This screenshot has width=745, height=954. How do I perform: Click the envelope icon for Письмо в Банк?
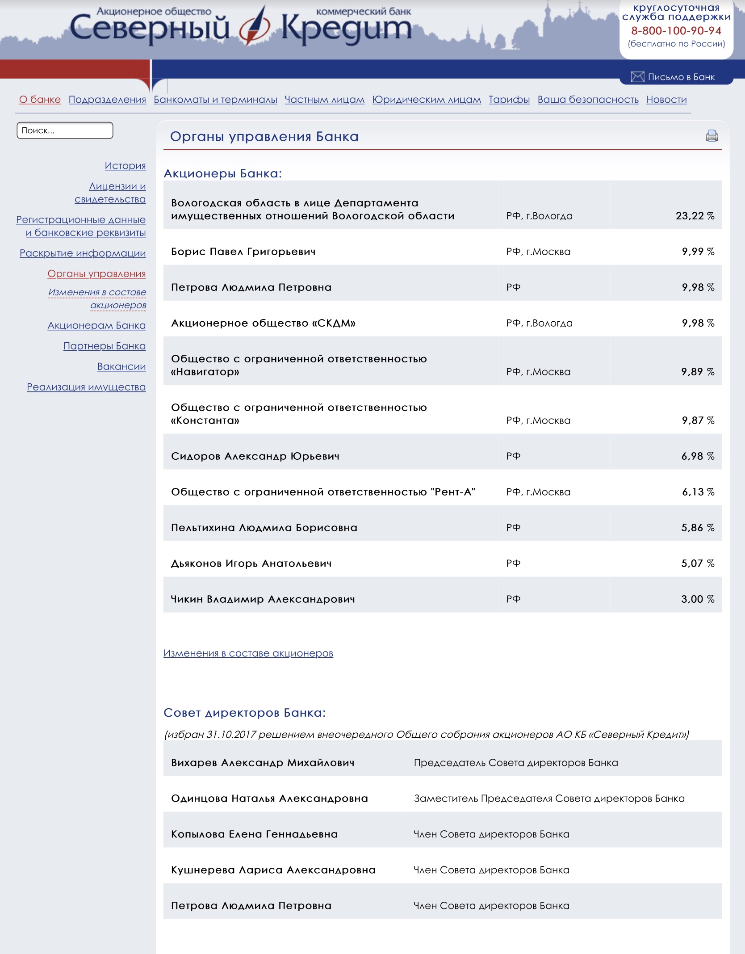(x=637, y=77)
